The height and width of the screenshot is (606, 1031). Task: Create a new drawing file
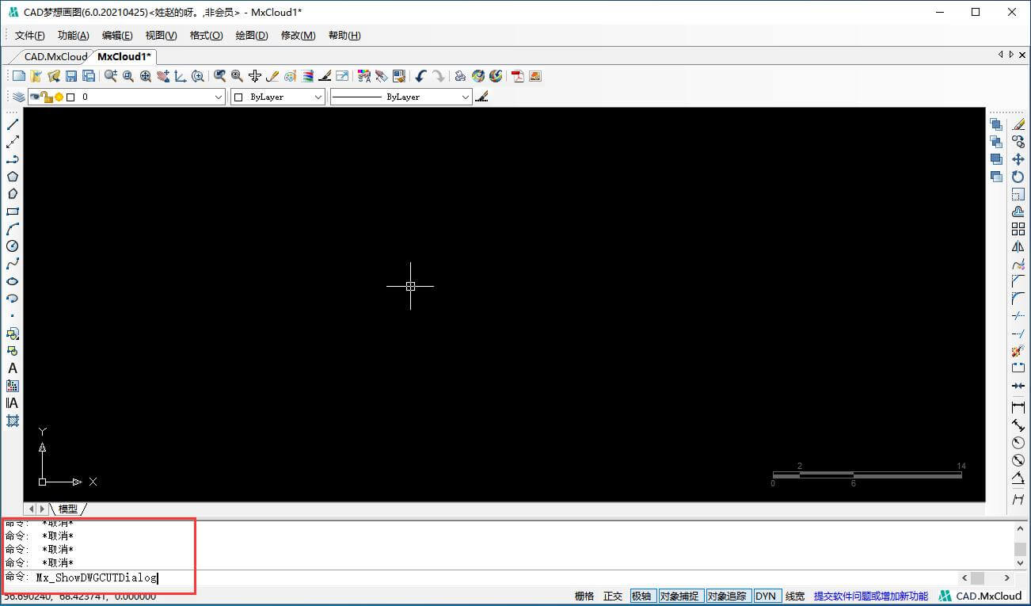18,76
